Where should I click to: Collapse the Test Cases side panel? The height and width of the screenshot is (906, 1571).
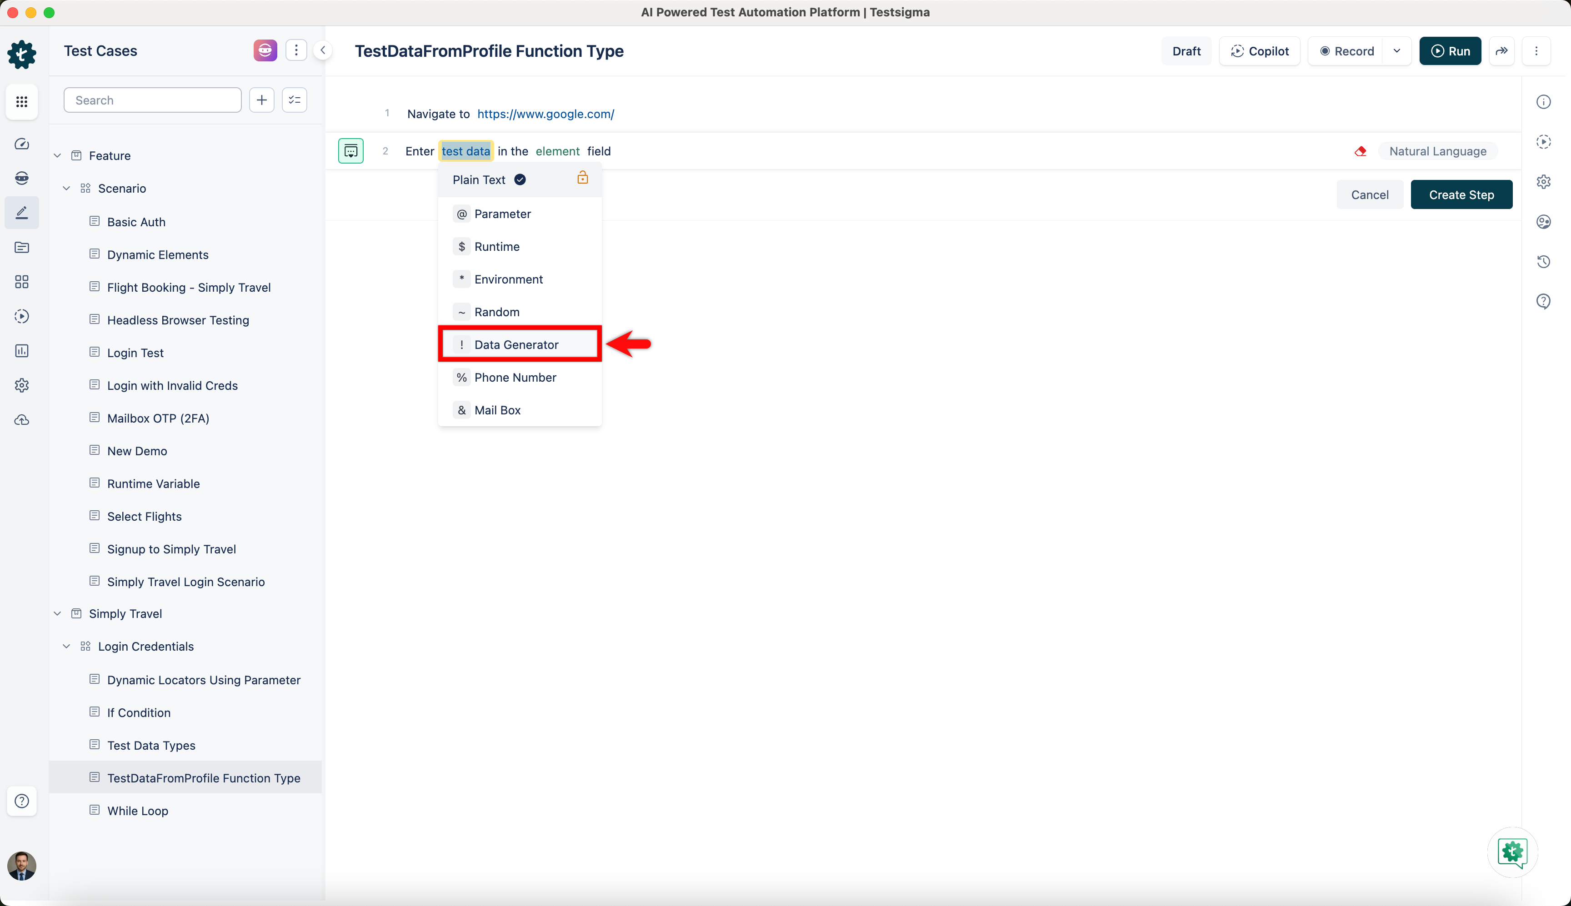[322, 50]
